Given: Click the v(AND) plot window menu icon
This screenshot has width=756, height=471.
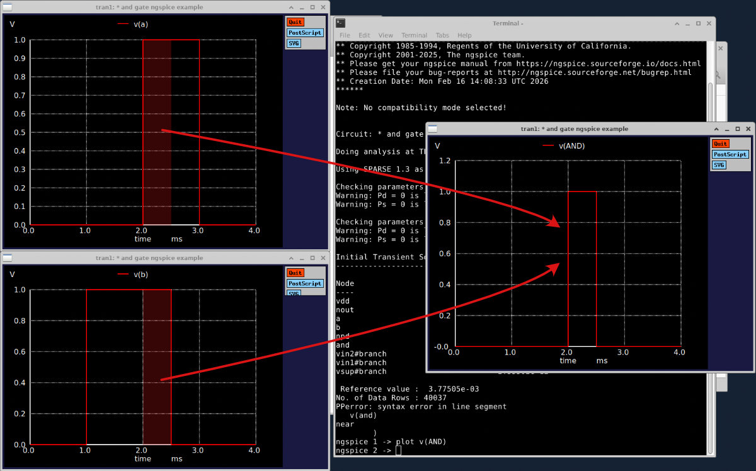Looking at the screenshot, I should [432, 129].
